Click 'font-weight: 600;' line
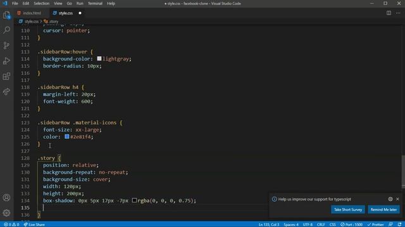 click(68, 102)
